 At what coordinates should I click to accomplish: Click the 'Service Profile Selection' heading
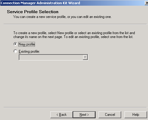point(33,12)
